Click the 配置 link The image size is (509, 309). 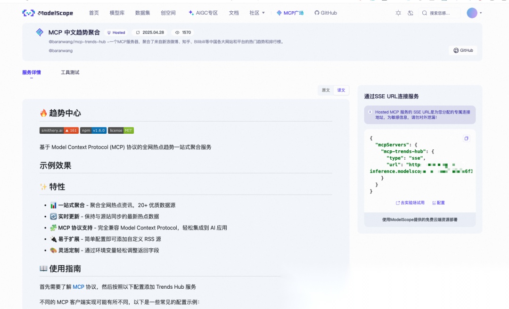439,203
